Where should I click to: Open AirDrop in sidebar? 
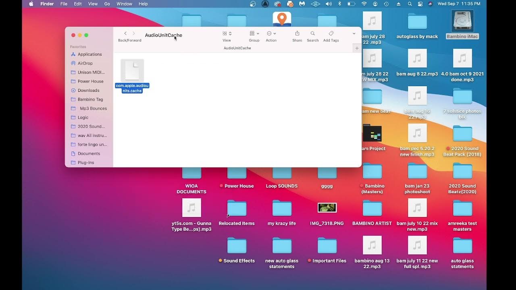click(x=85, y=63)
